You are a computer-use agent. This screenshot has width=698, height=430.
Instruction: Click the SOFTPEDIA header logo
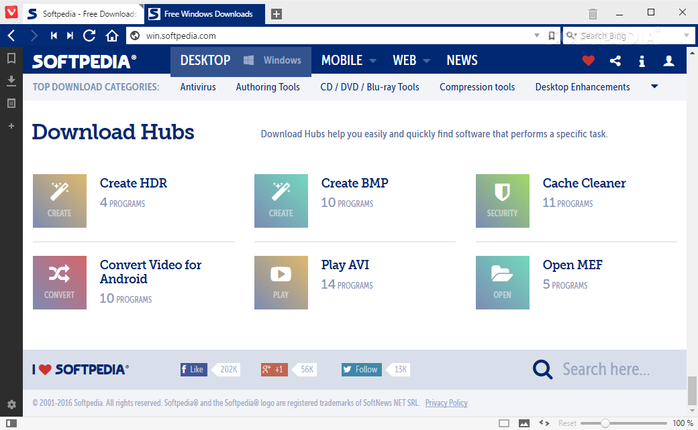click(85, 62)
